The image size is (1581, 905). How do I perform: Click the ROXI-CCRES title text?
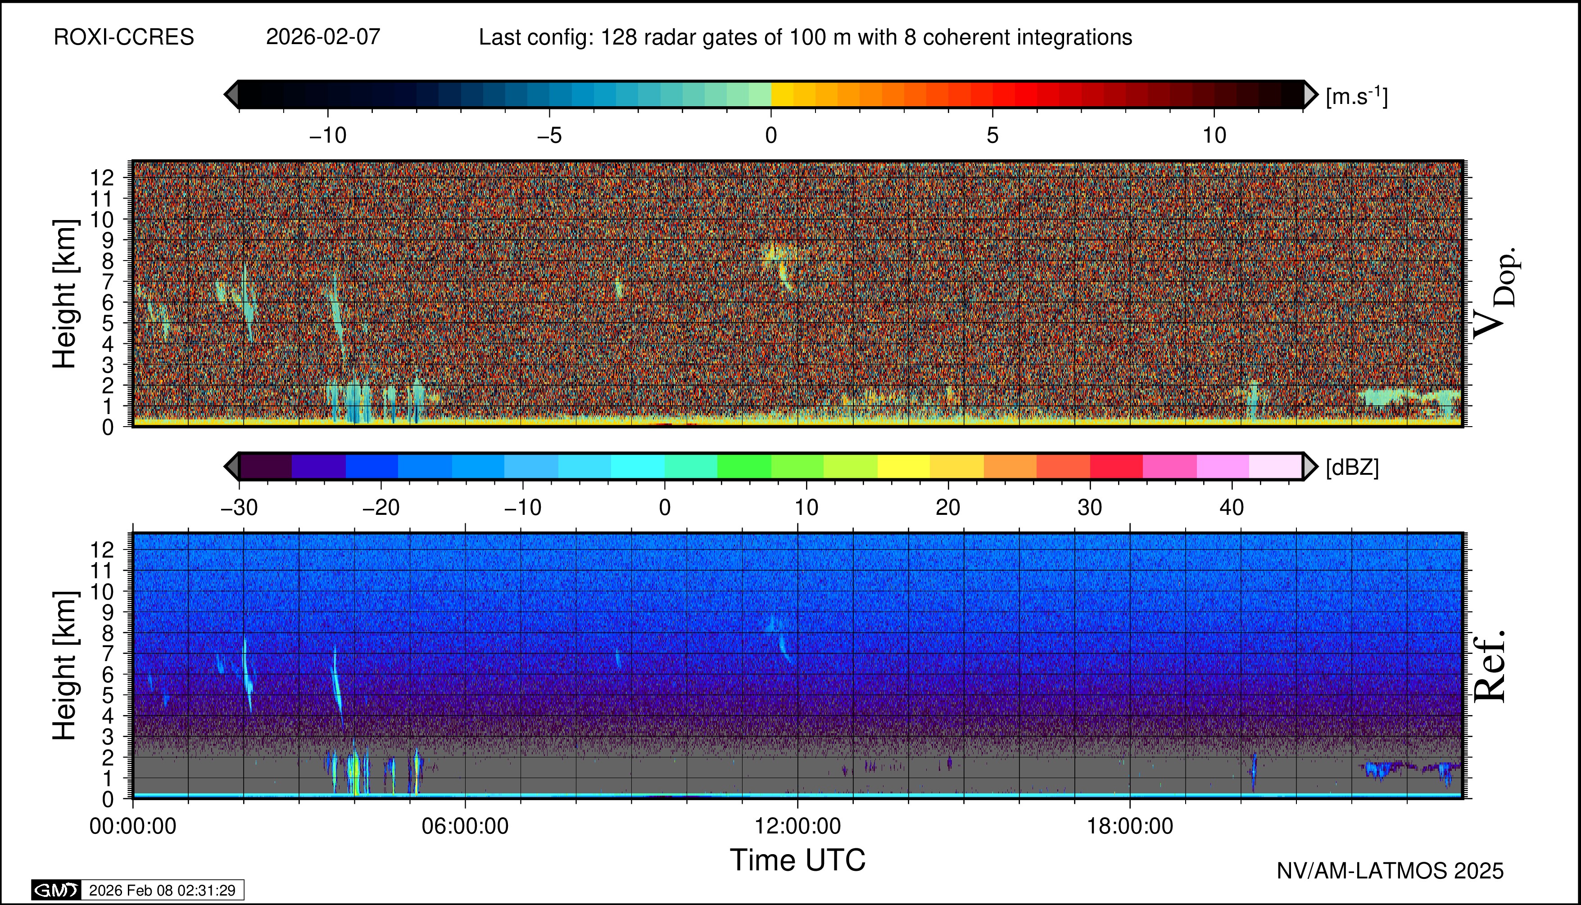click(124, 37)
